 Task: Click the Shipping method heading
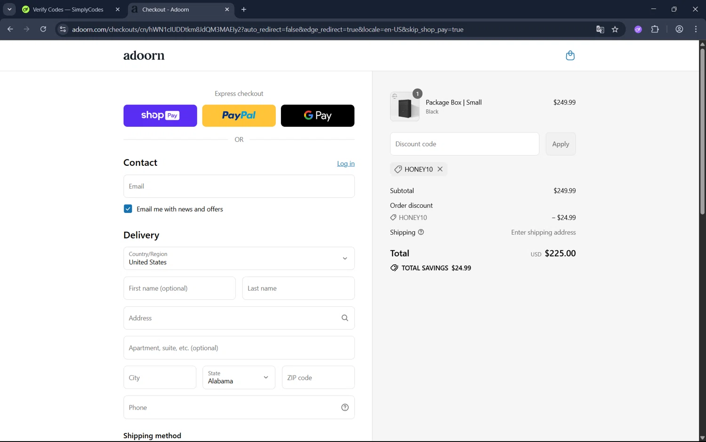point(152,436)
